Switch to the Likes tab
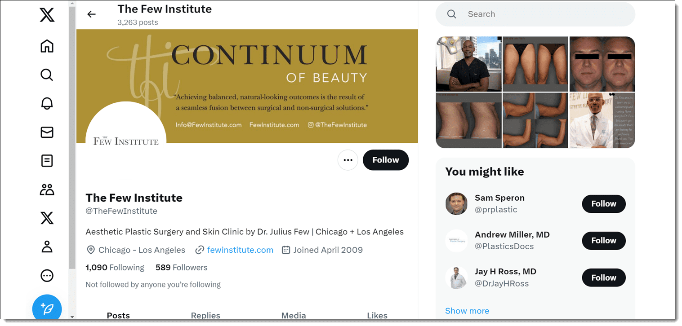Image resolution: width=682 pixels, height=326 pixels. click(x=377, y=315)
